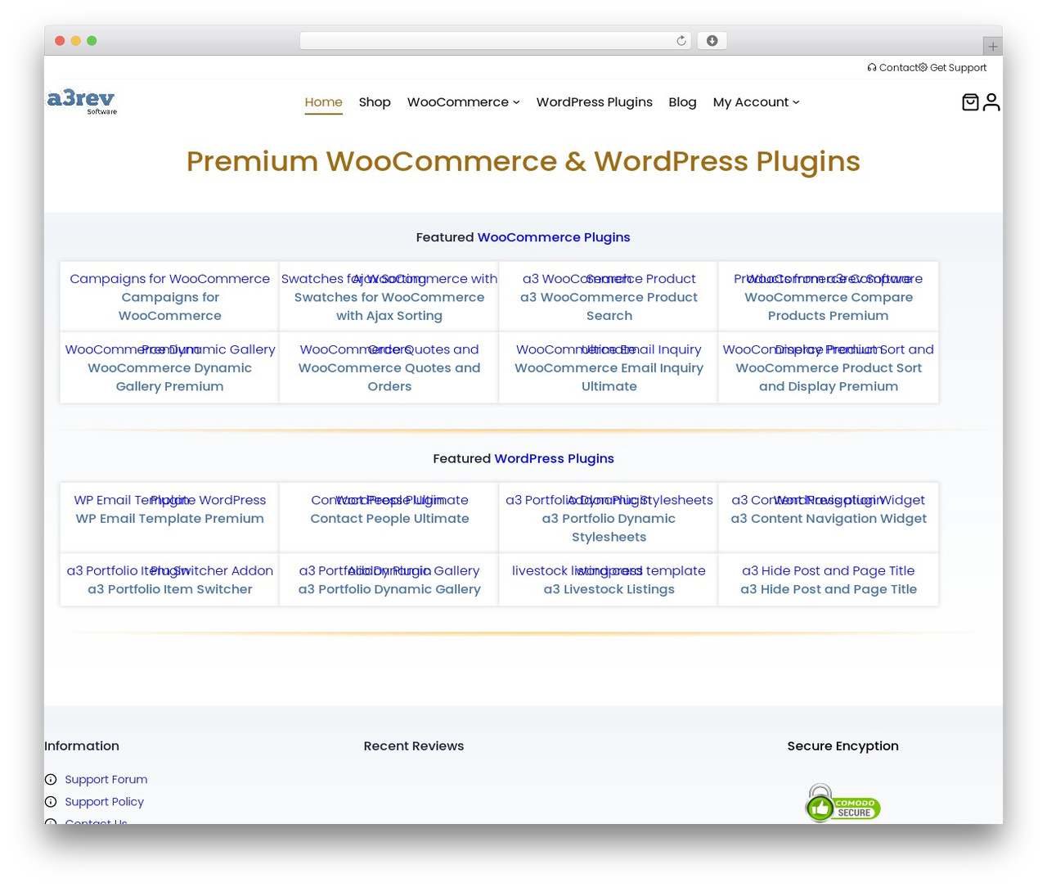The image size is (1047, 887).
Task: Open the Blog menu item
Action: point(682,102)
